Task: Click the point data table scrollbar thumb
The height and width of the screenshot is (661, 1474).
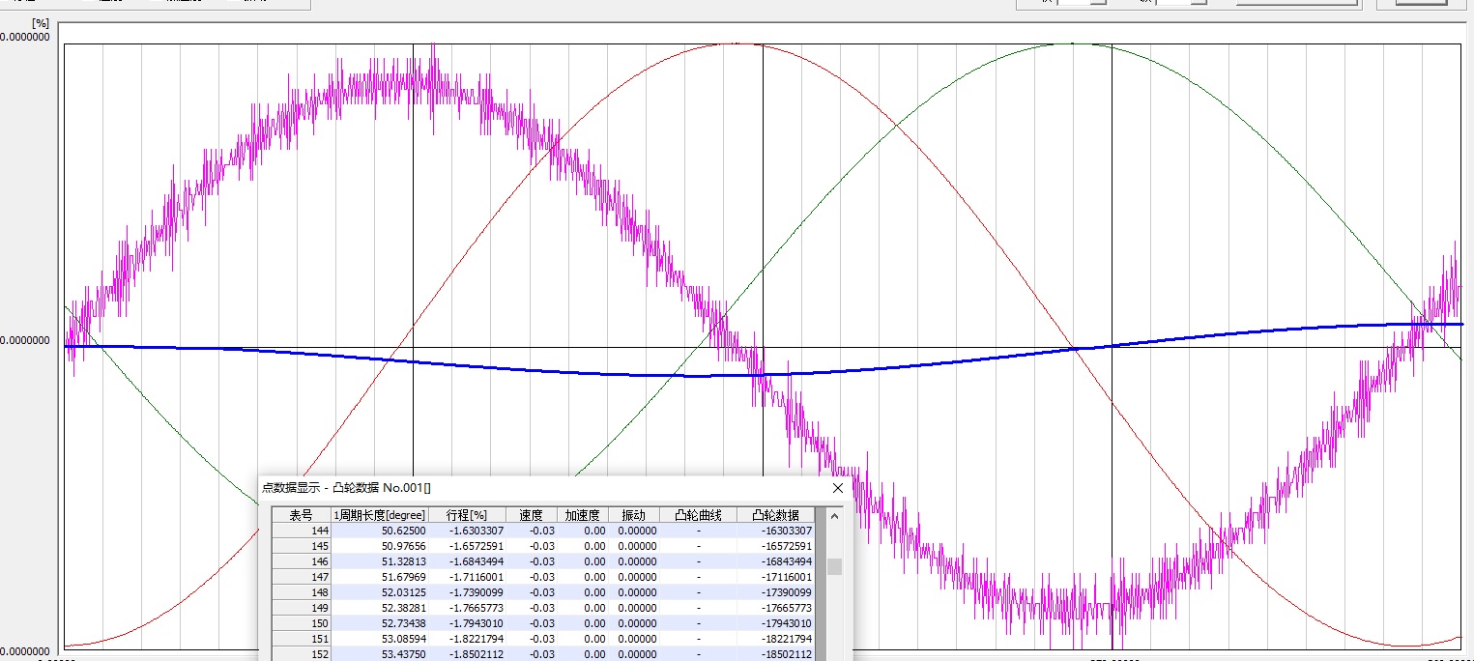Action: coord(834,566)
